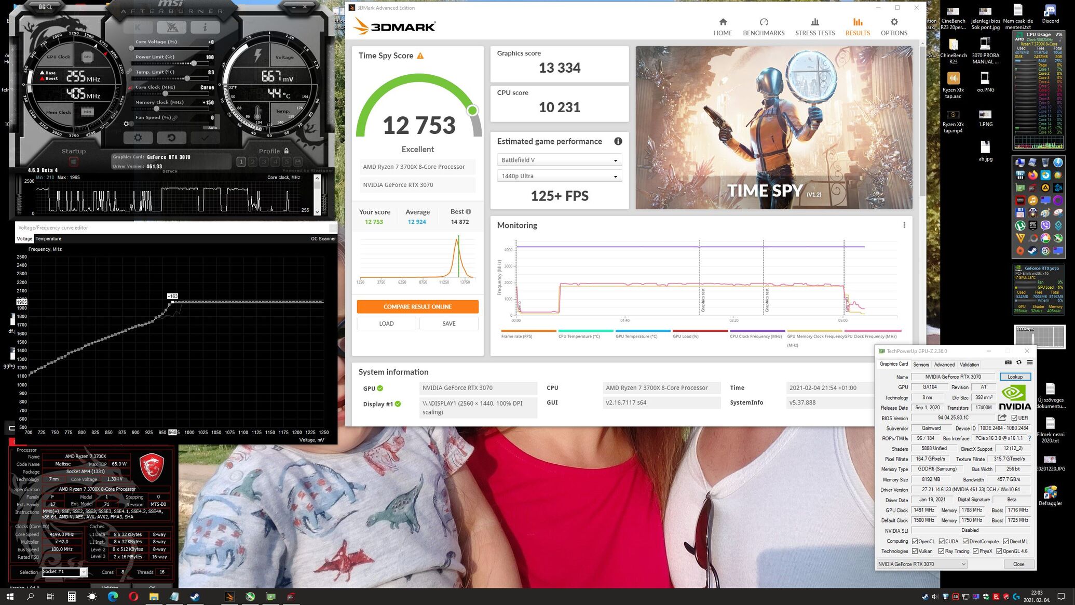Adjust the Power Limit slider handle
Screen dimensions: 1075x605
tap(193, 63)
